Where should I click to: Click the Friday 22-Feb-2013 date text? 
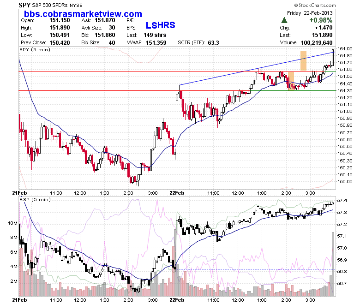coord(310,13)
